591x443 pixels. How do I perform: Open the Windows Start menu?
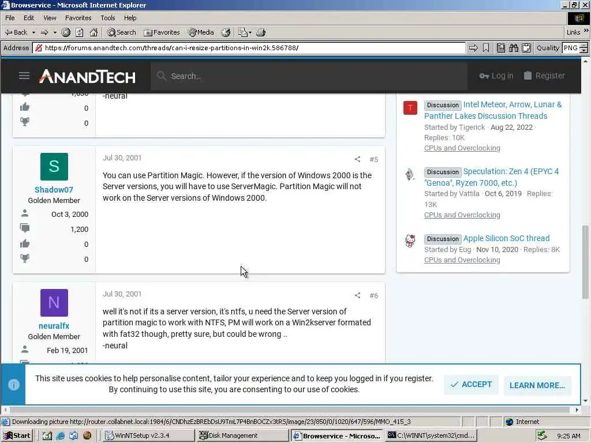coord(17,436)
